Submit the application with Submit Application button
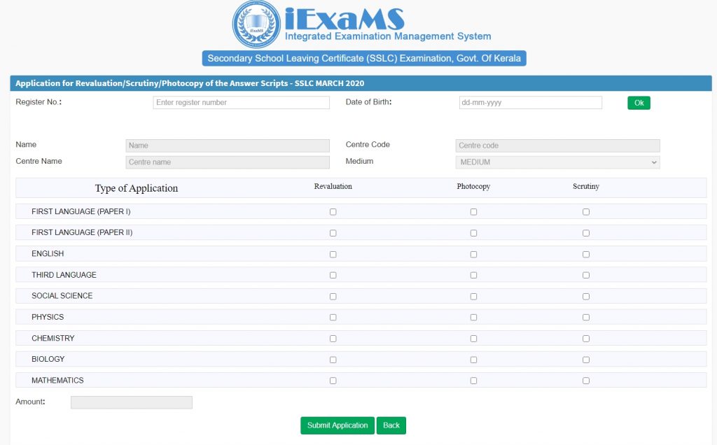The width and height of the screenshot is (717, 445). [337, 425]
